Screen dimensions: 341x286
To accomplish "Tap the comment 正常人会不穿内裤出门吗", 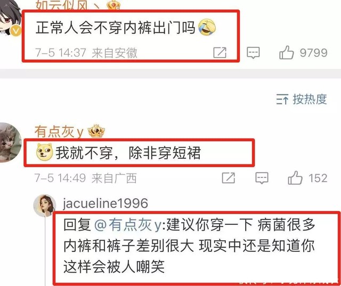I will (115, 28).
